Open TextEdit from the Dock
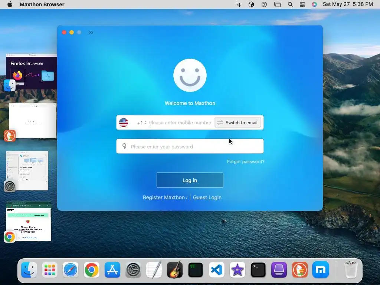 154,269
